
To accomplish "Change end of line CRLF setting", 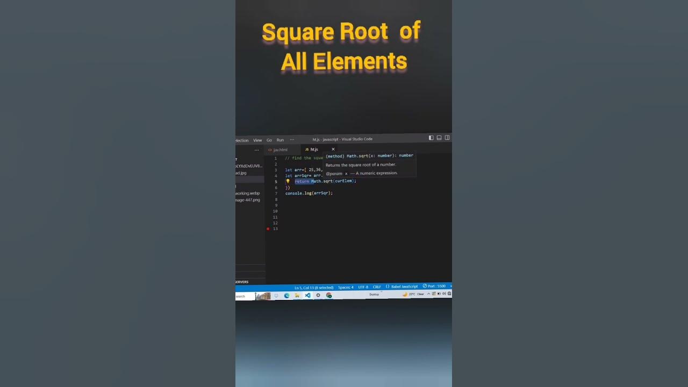I will point(377,287).
